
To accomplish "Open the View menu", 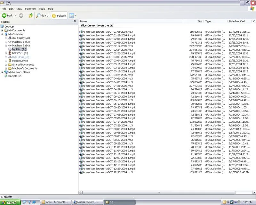I will click(x=19, y=9).
